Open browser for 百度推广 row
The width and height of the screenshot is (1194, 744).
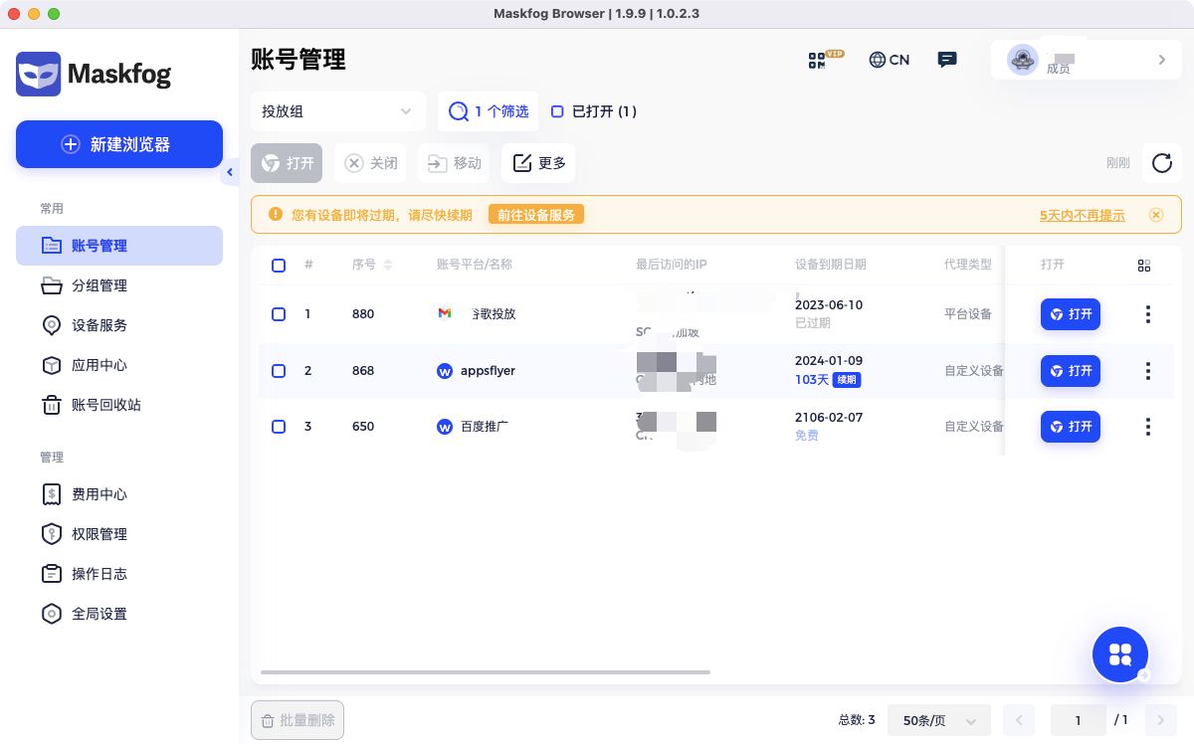pos(1071,427)
